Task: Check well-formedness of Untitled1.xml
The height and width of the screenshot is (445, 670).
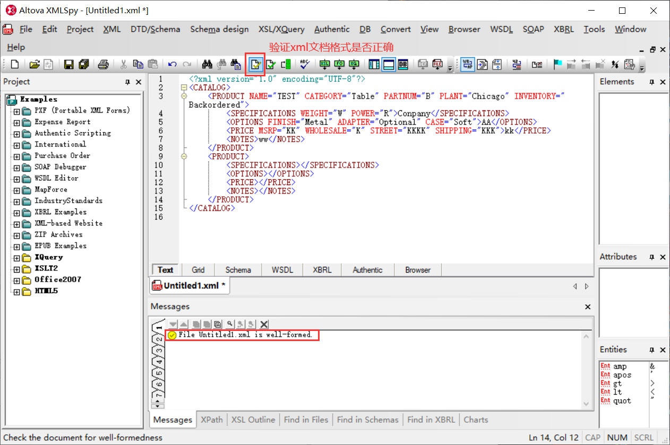Action: click(255, 64)
